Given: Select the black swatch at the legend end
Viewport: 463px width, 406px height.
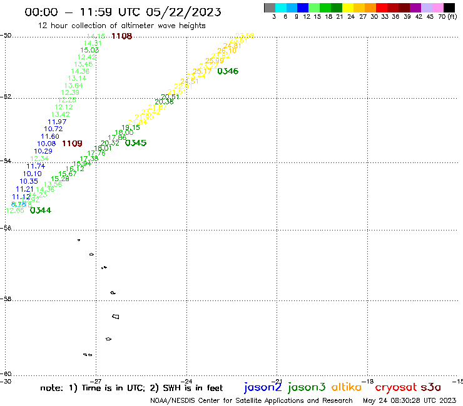Looking at the screenshot, I should pos(449,7).
